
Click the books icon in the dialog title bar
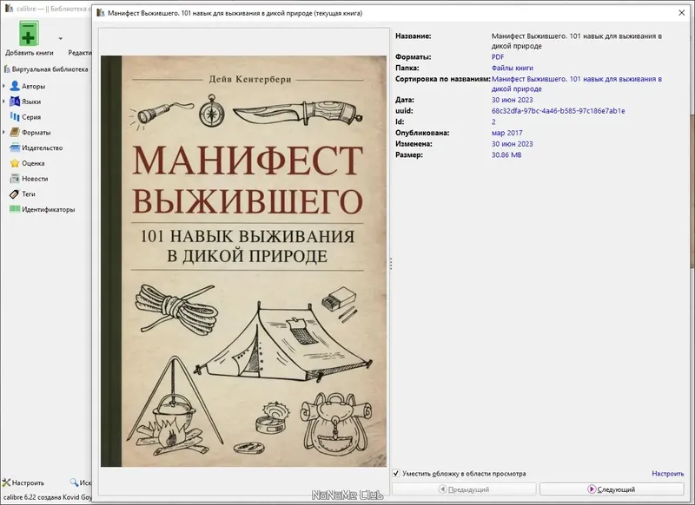point(101,13)
